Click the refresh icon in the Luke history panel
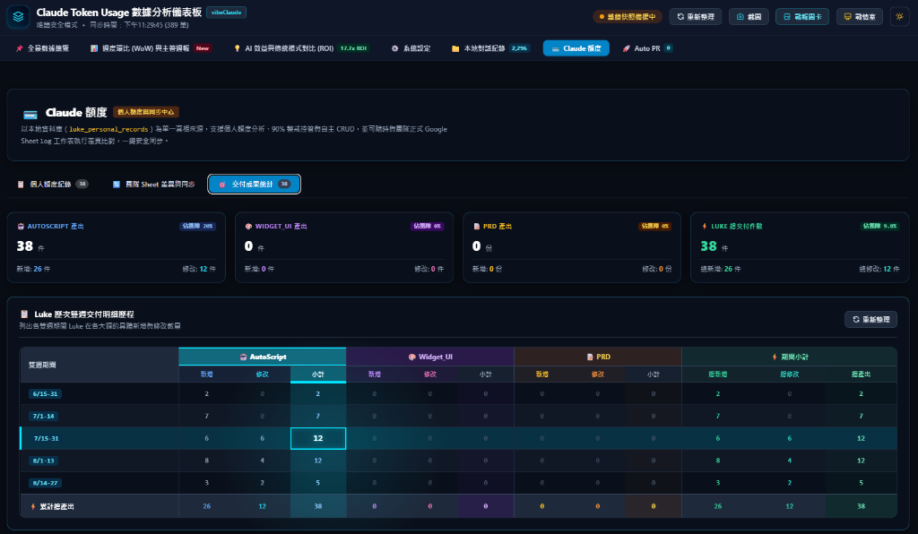Image resolution: width=918 pixels, height=534 pixels. tap(856, 319)
